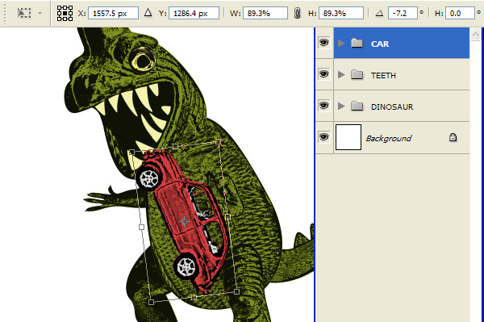484x322 pixels.
Task: Hide the Background layer
Action: (323, 136)
